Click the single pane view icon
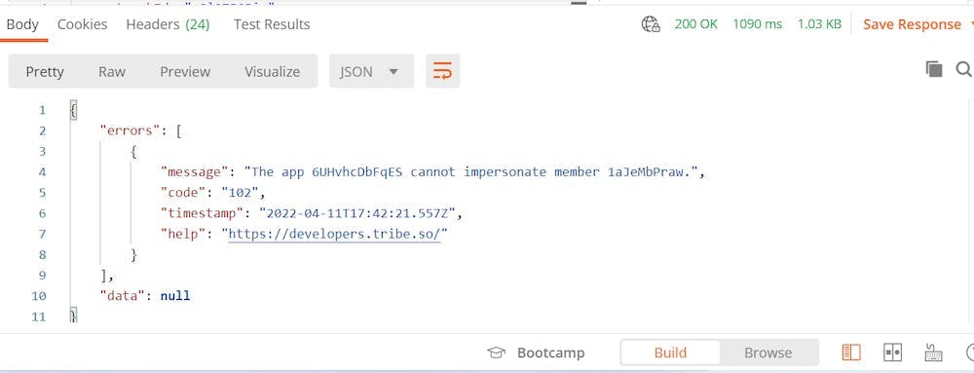 click(851, 353)
